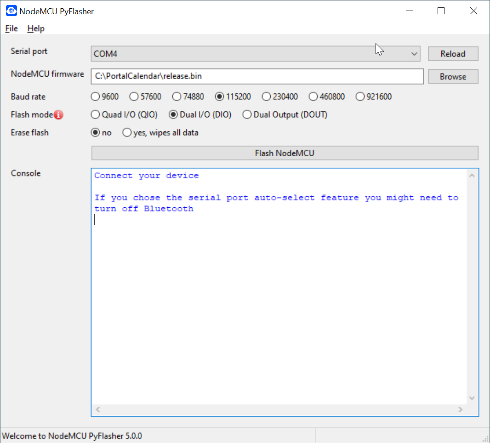Screen dimensions: 490x443
Task: Open the File menu
Action: [x=11, y=28]
